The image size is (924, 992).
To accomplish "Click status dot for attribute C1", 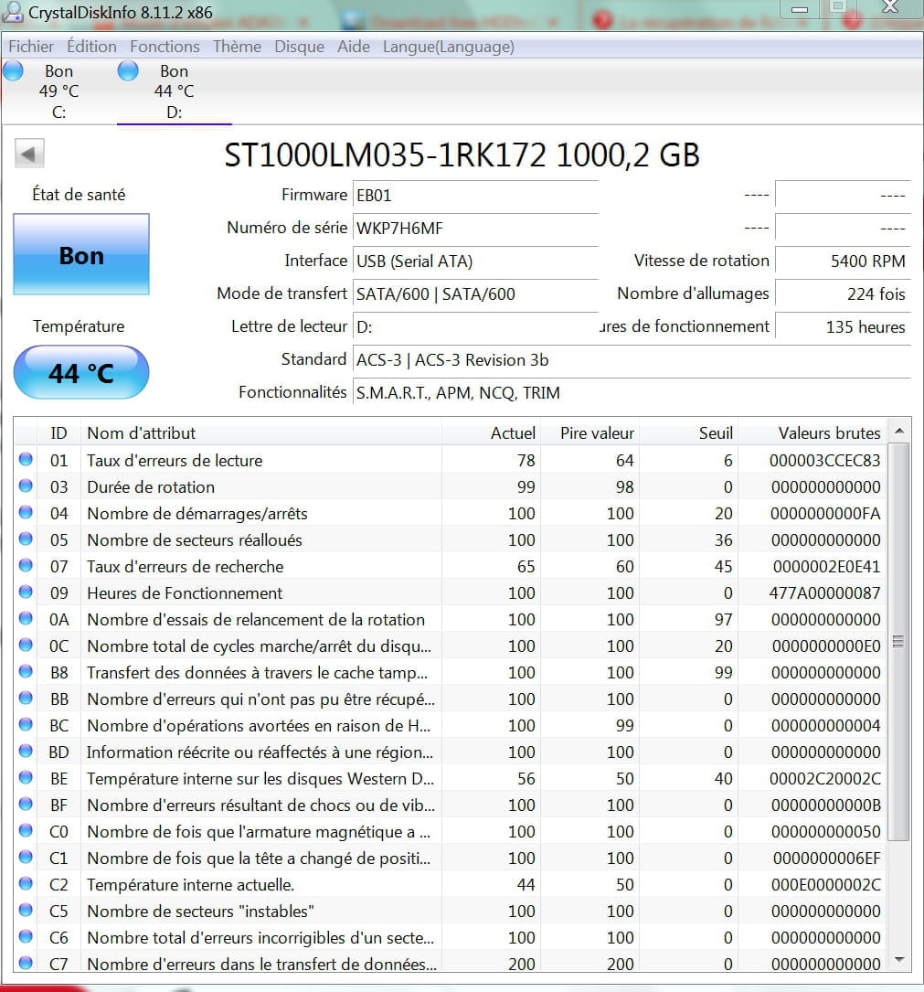I will [26, 858].
